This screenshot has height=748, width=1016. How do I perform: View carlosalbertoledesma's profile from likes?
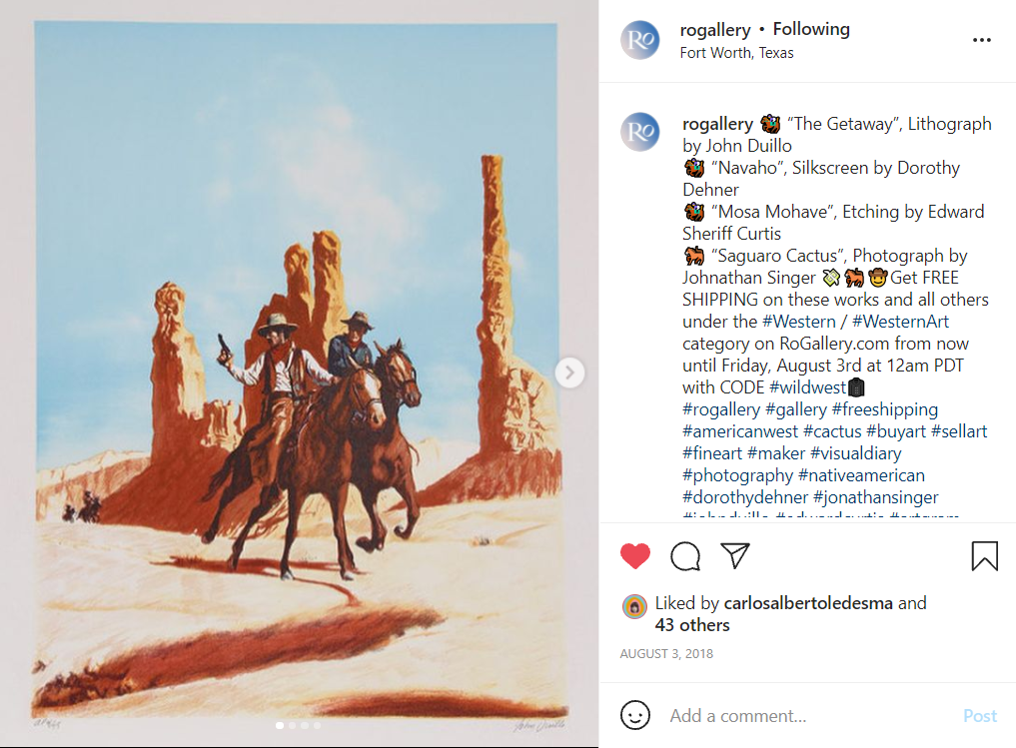click(808, 603)
